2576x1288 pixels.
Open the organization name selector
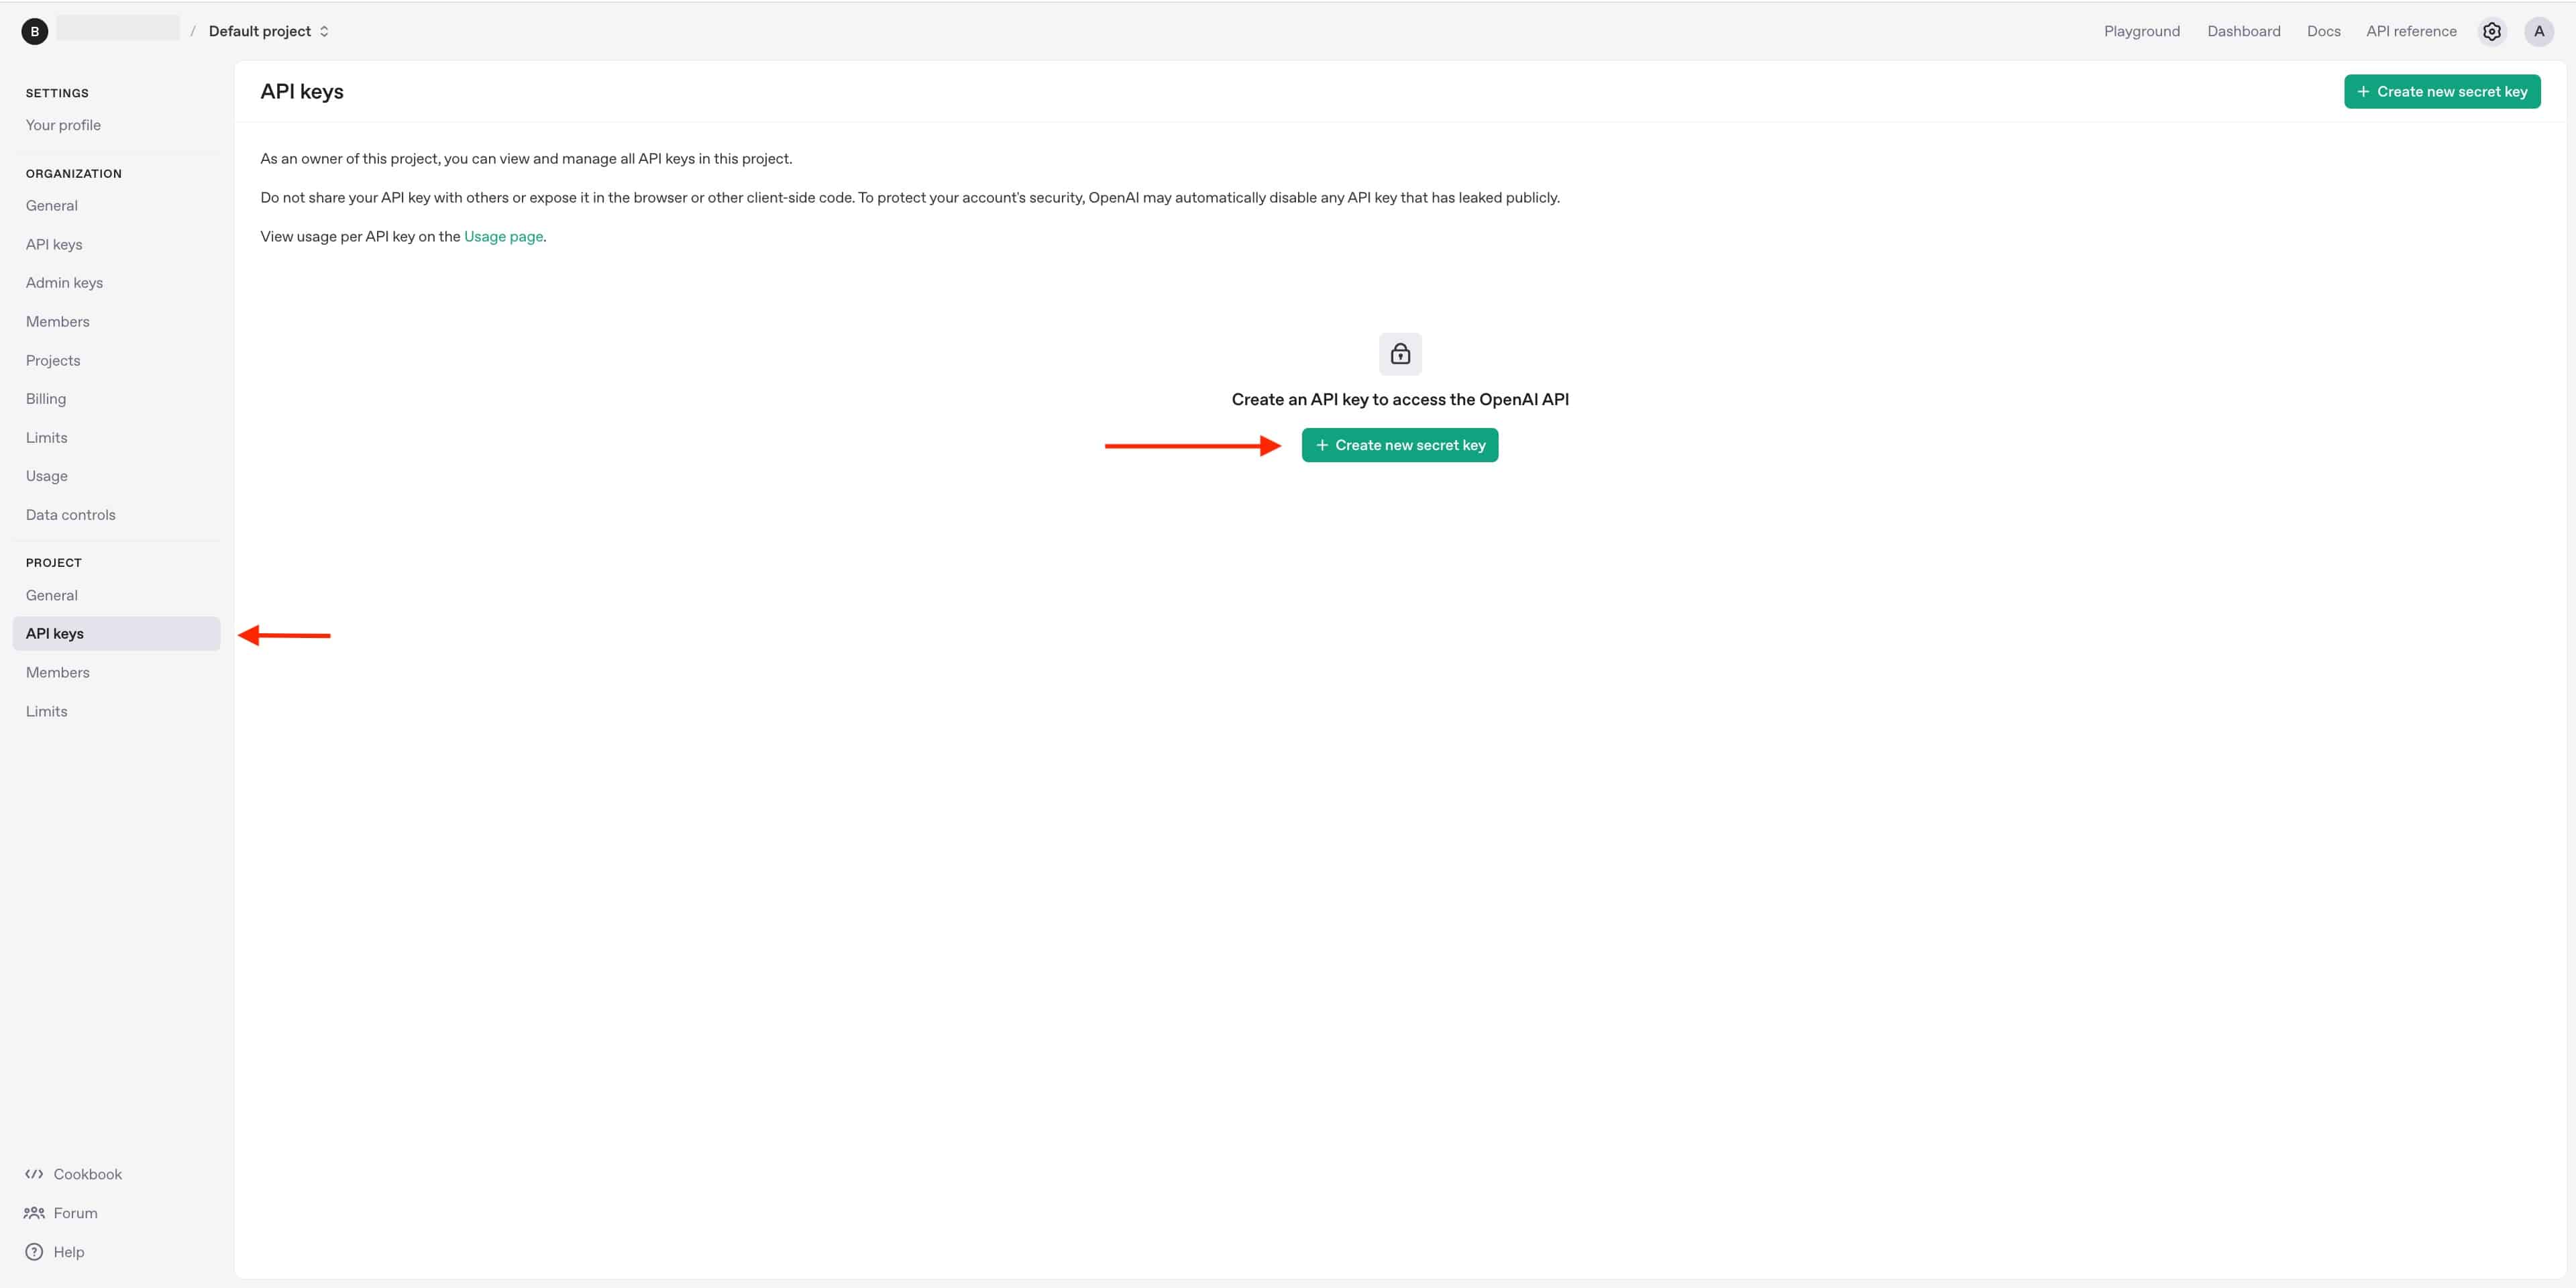pyautogui.click(x=118, y=29)
